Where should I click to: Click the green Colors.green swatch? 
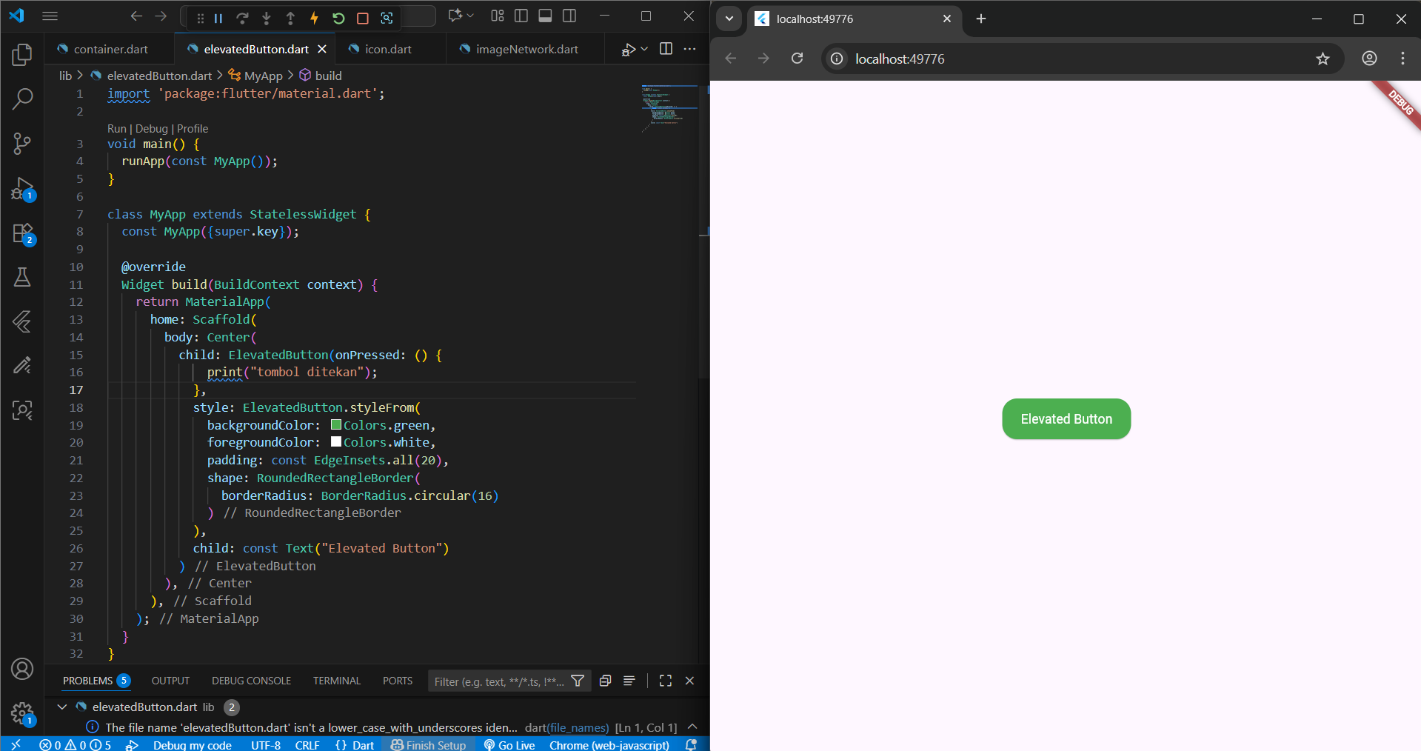[x=336, y=425]
